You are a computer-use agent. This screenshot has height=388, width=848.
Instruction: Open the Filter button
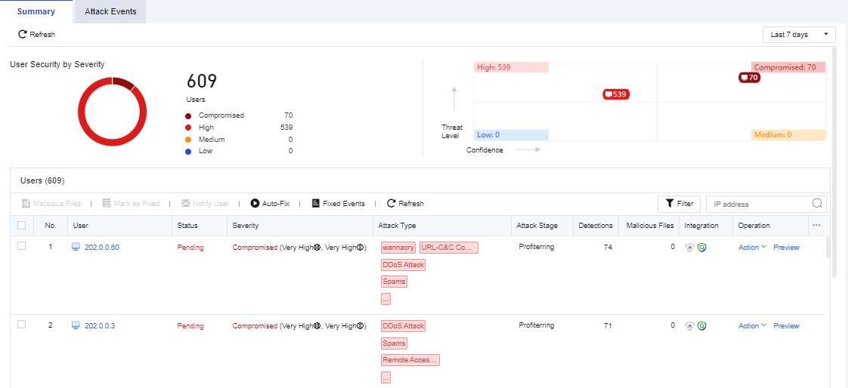679,204
